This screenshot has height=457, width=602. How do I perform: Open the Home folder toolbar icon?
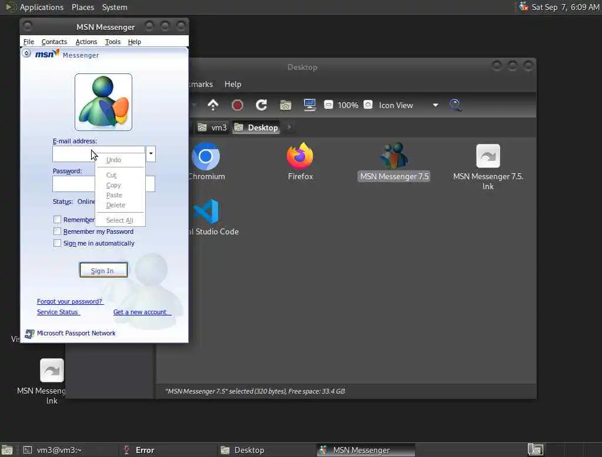tap(285, 105)
